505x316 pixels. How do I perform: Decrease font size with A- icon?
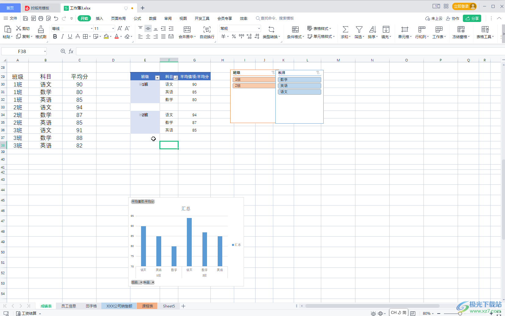tap(127, 28)
